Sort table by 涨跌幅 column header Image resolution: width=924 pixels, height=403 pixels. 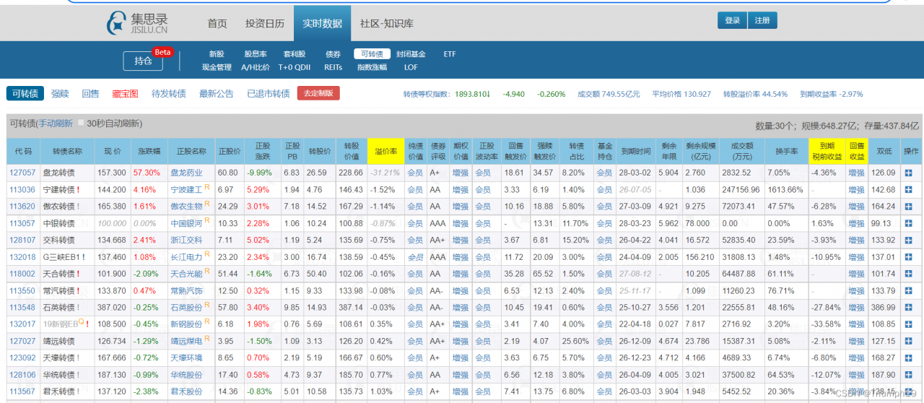tap(149, 152)
